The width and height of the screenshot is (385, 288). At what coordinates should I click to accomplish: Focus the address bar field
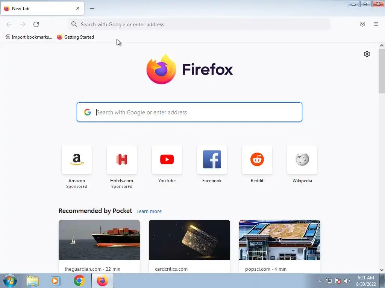[199, 24]
